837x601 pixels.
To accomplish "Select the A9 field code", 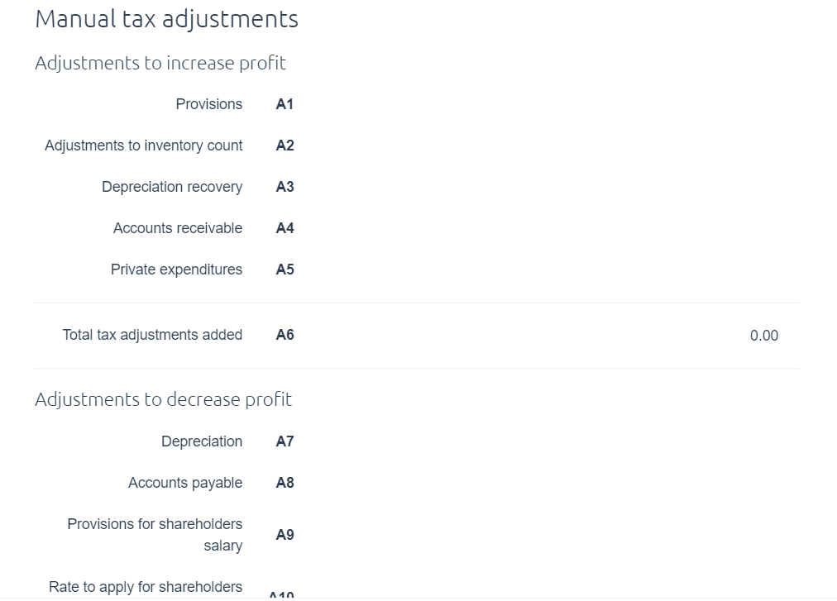I will pyautogui.click(x=285, y=535).
